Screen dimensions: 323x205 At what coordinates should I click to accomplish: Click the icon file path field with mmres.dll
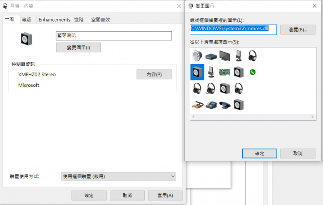[x=233, y=30]
